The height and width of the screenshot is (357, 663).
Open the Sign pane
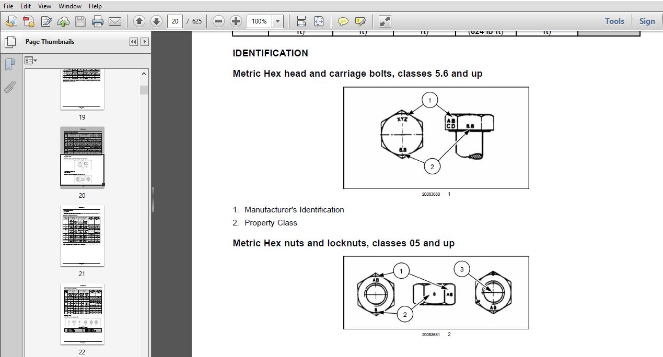pos(647,21)
